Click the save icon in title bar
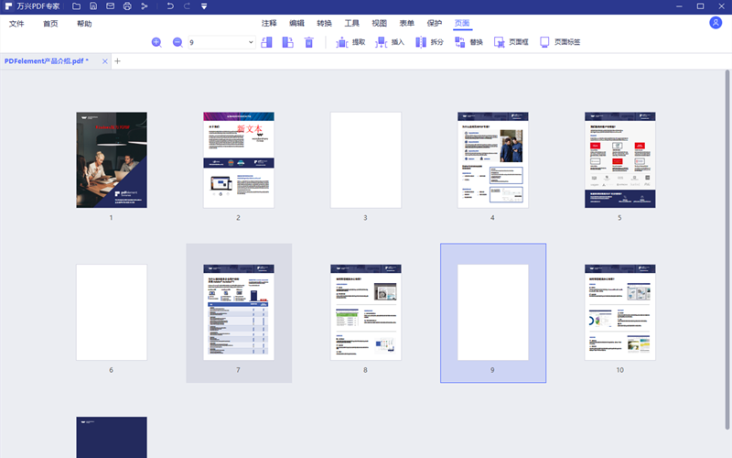The height and width of the screenshot is (458, 732). coord(93,6)
